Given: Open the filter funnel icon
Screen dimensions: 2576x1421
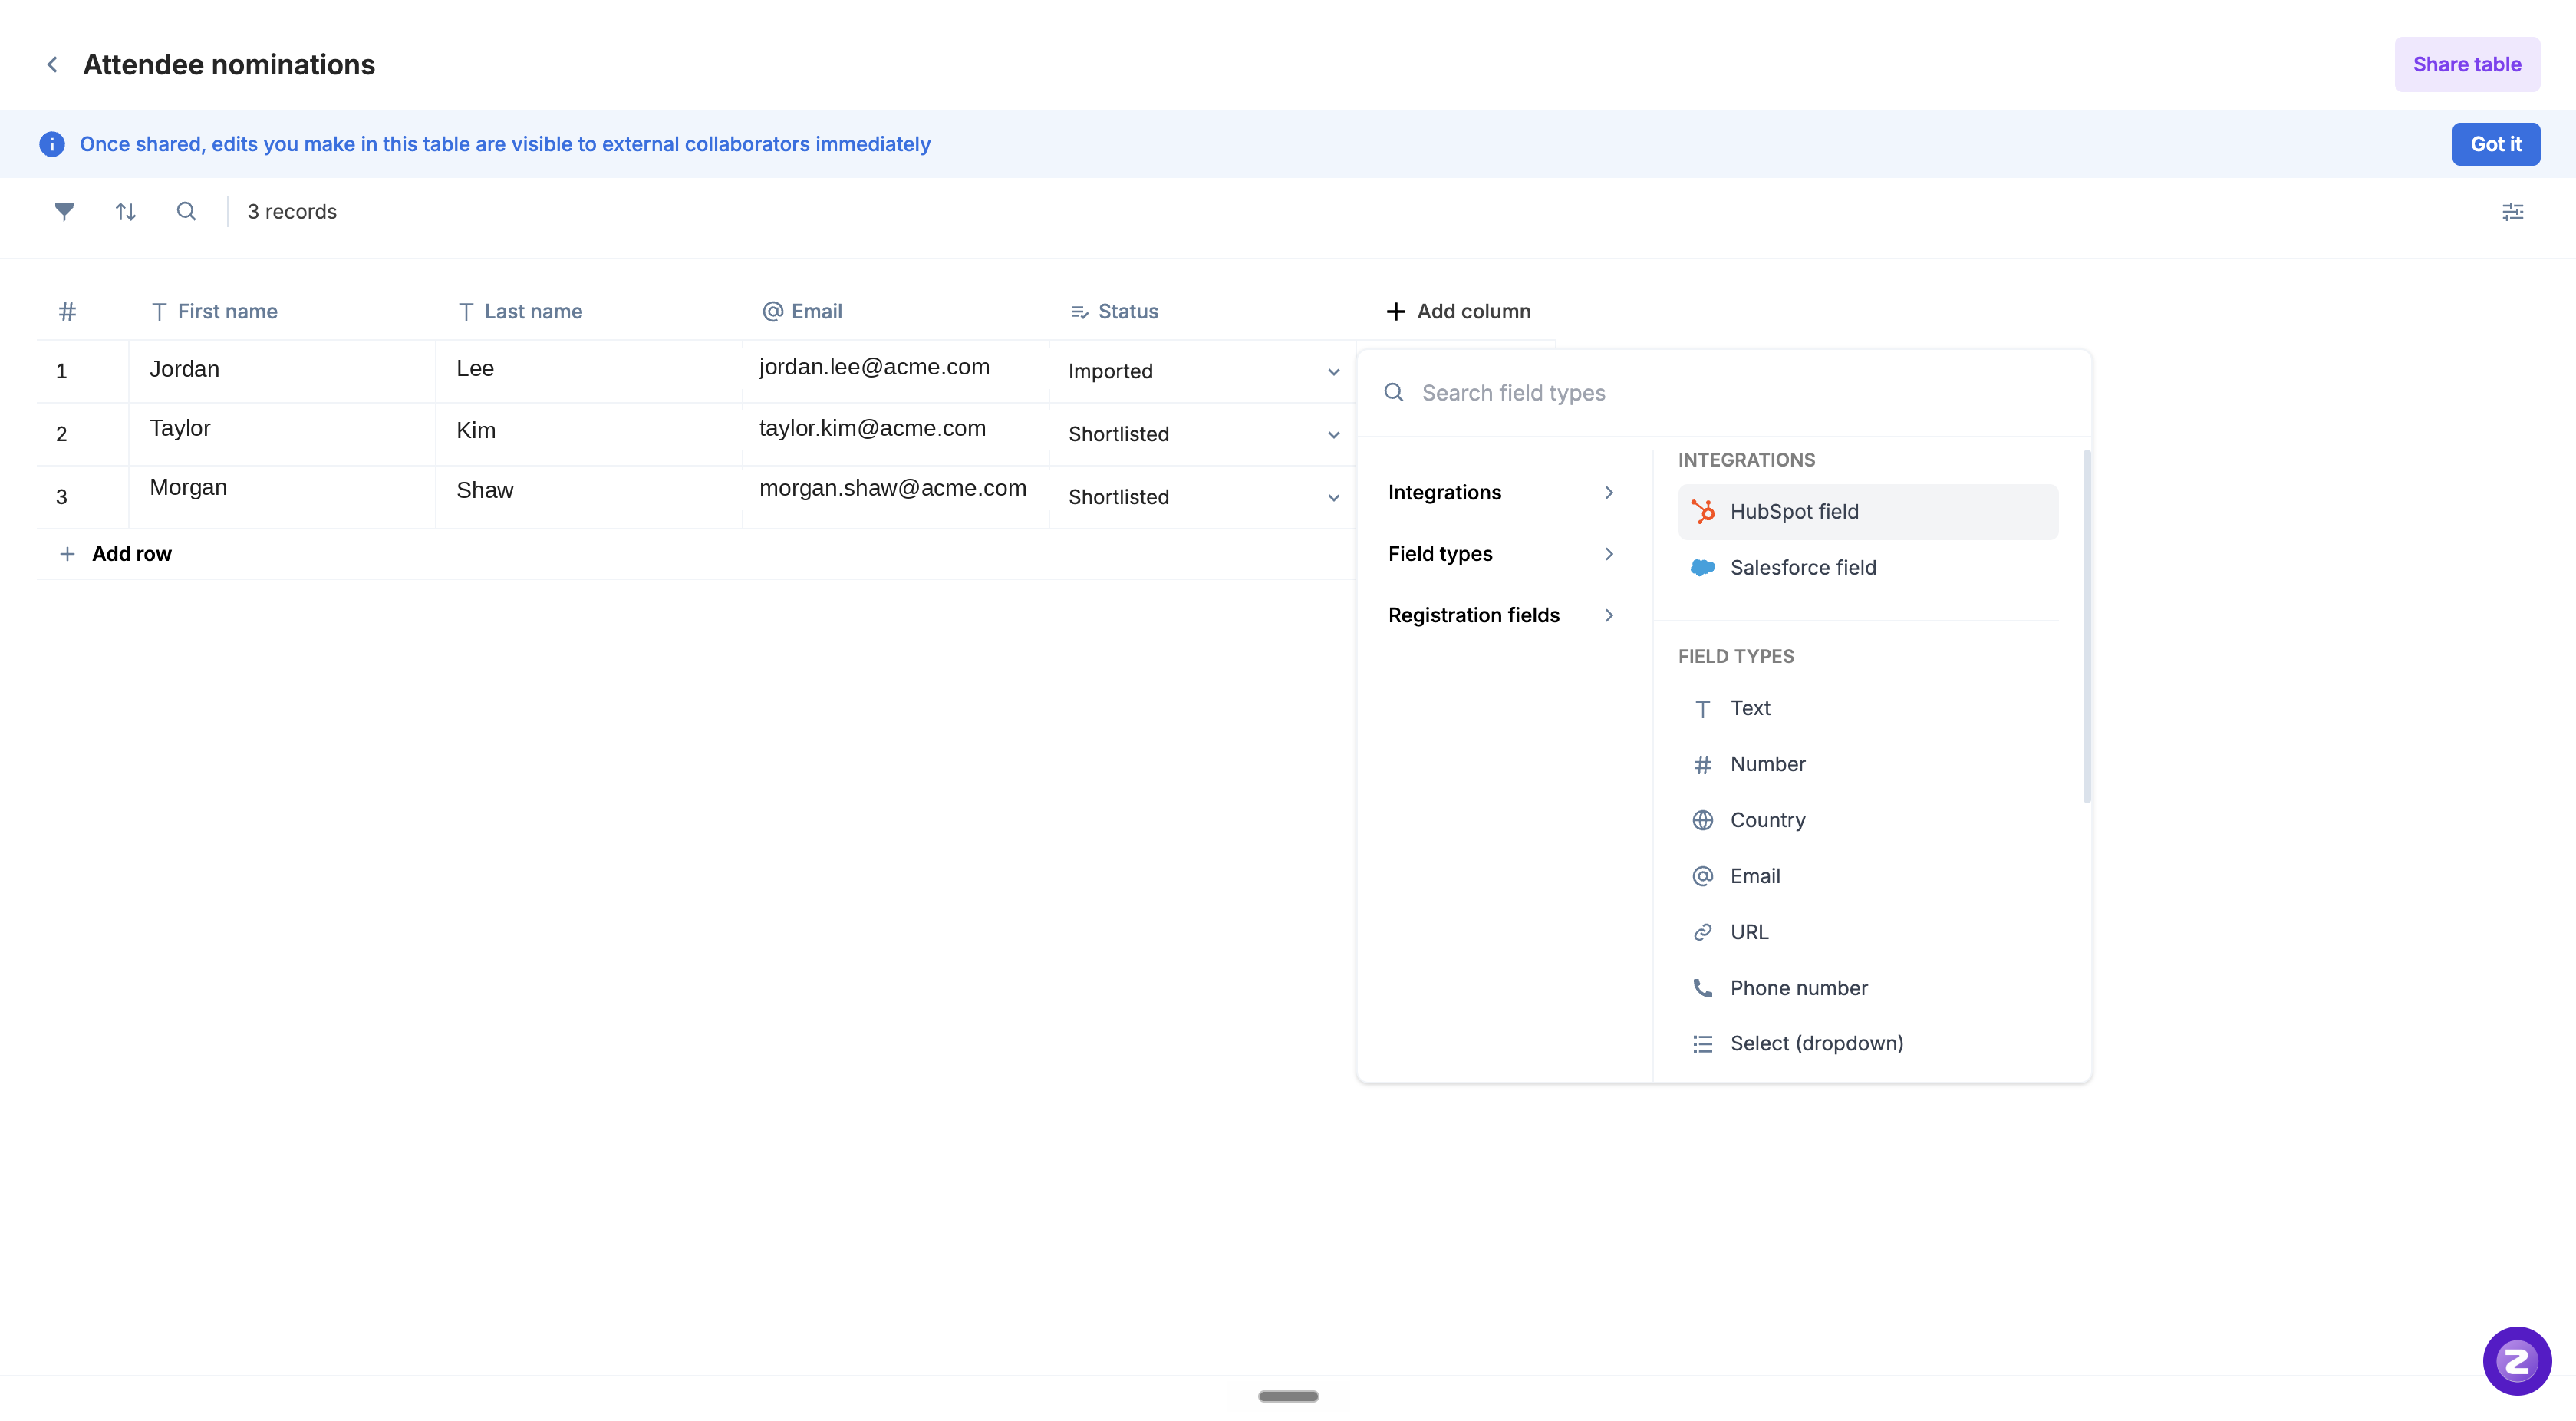Looking at the screenshot, I should (64, 211).
